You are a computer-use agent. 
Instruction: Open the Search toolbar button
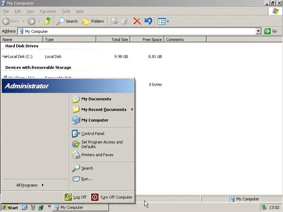(67, 21)
